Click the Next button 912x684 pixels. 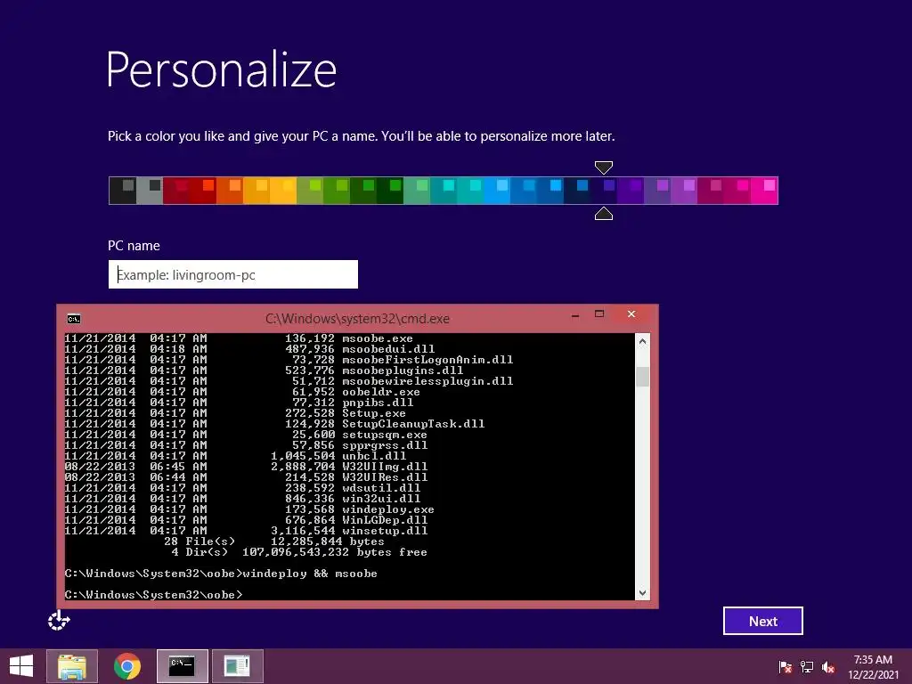point(763,621)
